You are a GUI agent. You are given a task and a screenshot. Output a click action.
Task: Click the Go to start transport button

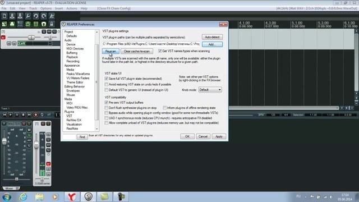click(x=4, y=114)
